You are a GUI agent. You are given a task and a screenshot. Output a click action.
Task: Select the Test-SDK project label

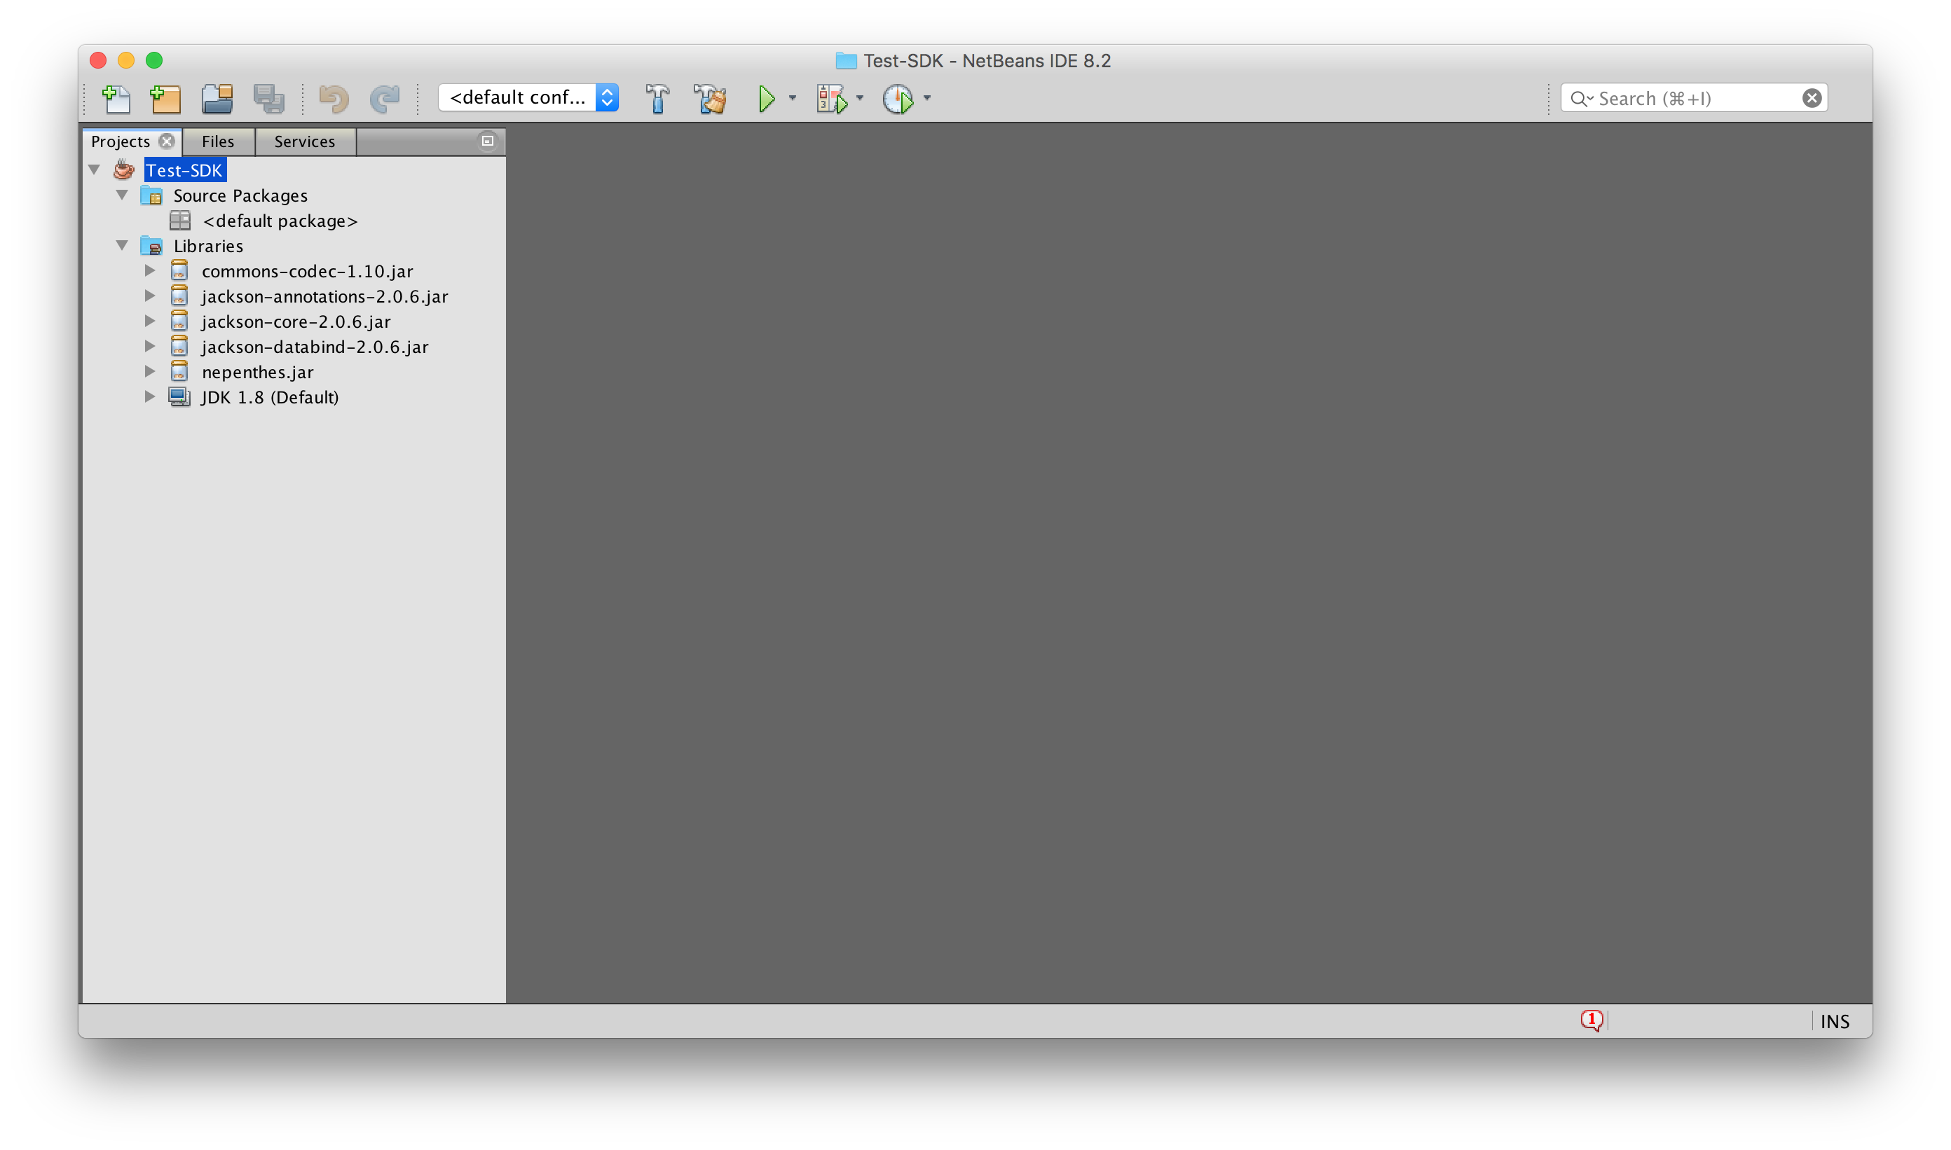pos(184,170)
